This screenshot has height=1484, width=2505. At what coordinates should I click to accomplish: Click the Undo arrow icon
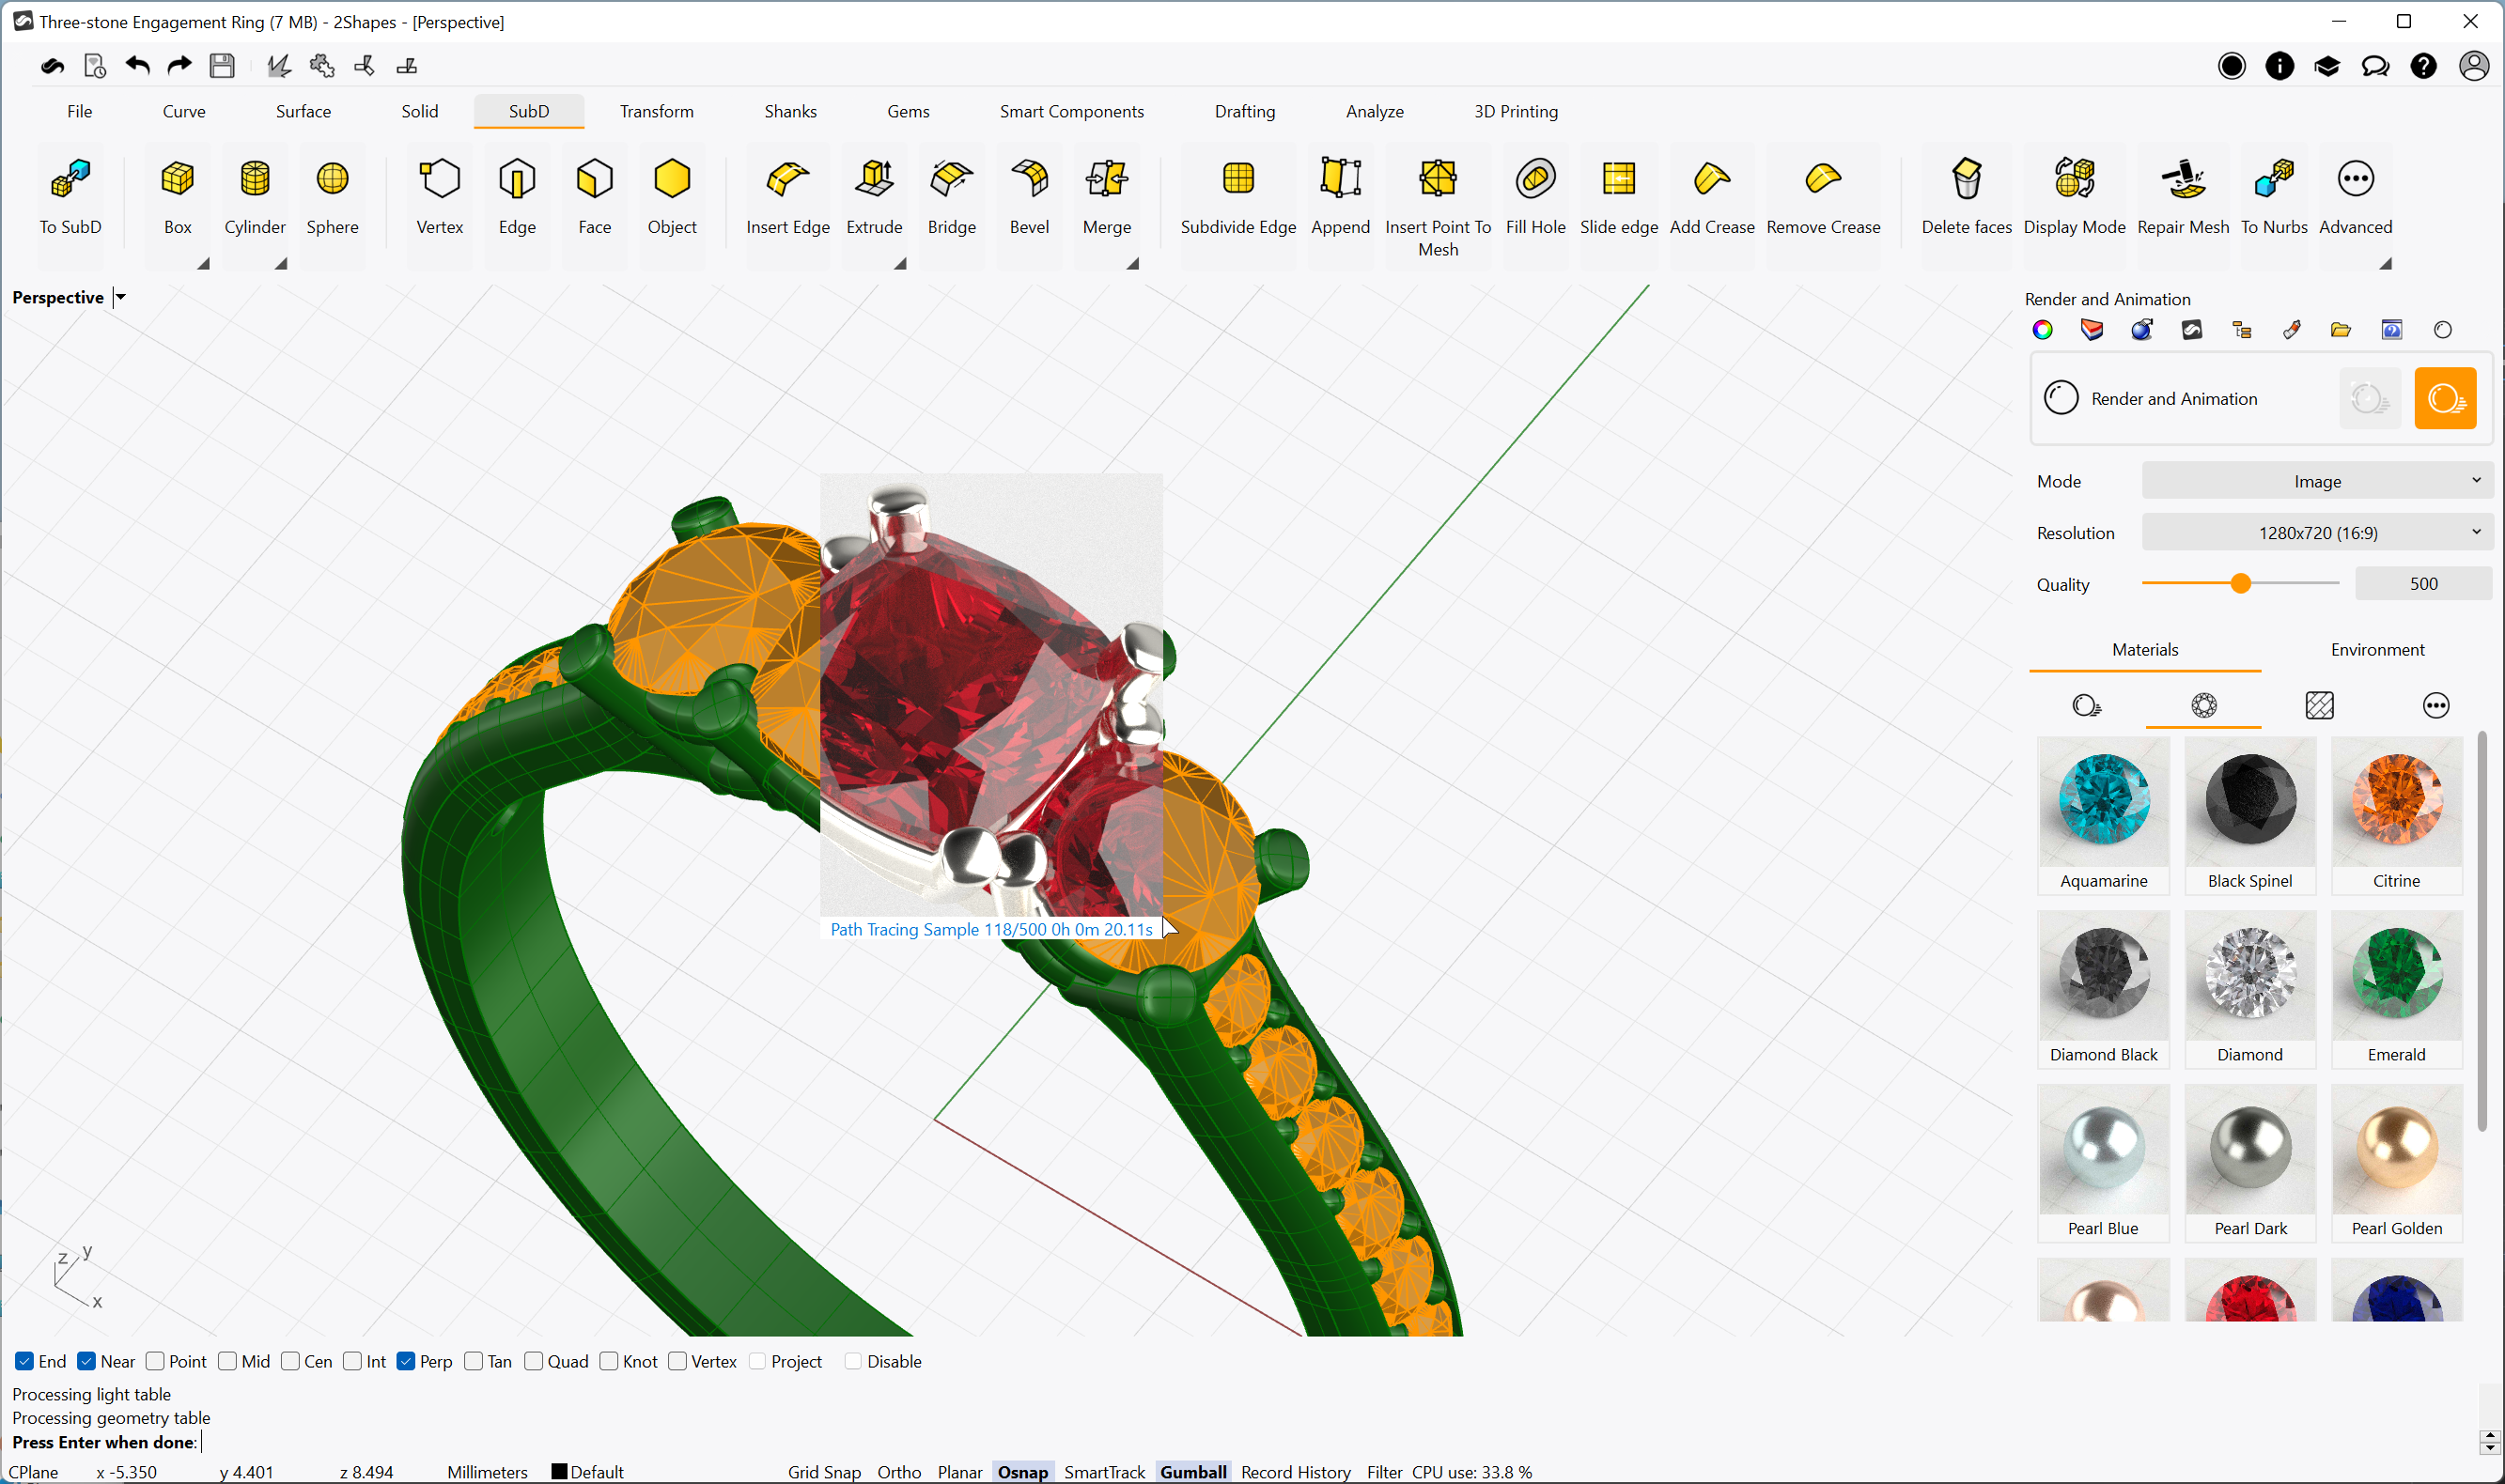tap(138, 66)
